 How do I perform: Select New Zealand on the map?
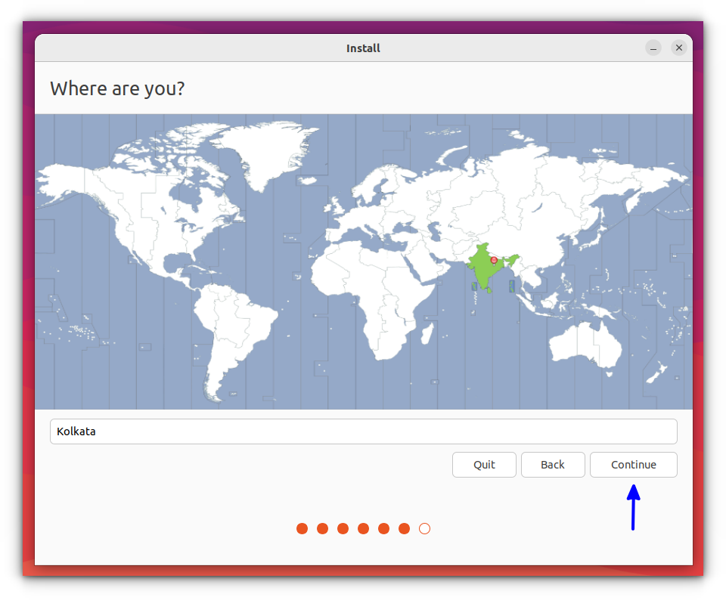[x=657, y=373]
